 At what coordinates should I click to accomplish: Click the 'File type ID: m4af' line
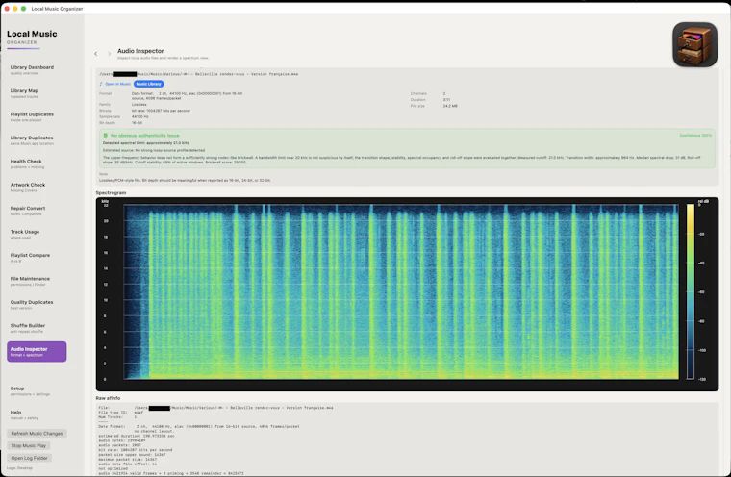121,413
